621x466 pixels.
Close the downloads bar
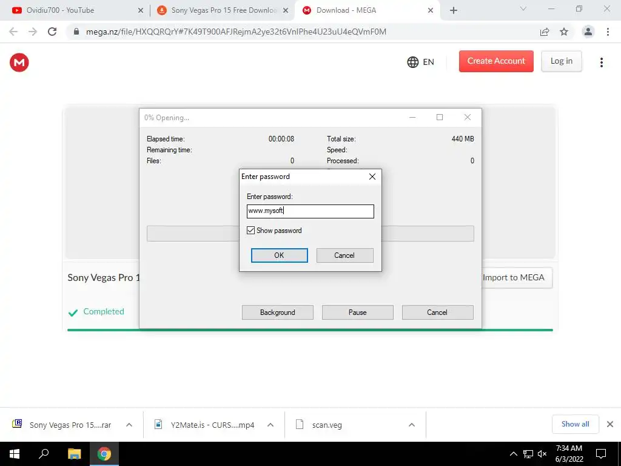[610, 424]
